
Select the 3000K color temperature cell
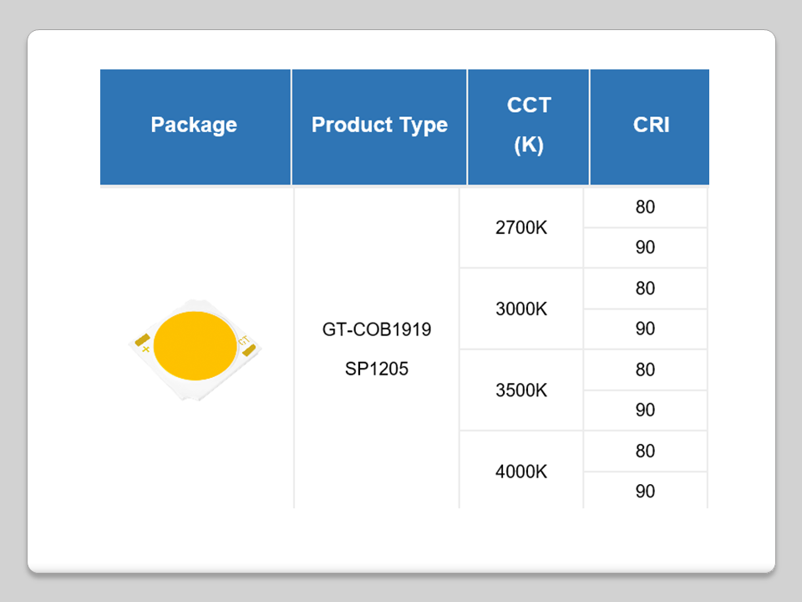point(521,309)
